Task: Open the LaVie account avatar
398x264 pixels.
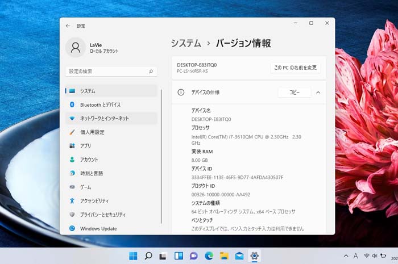Action: 76,47
